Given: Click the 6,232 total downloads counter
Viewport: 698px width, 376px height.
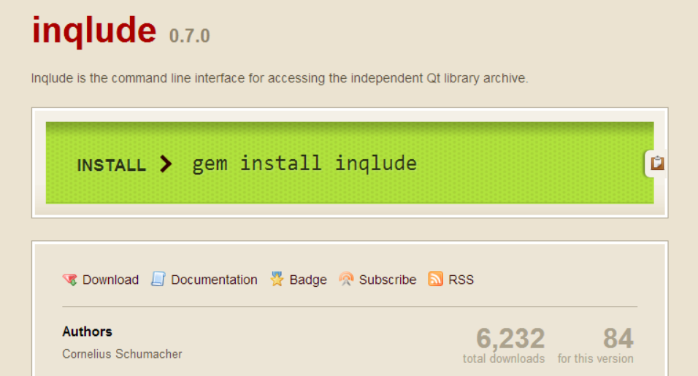Looking at the screenshot, I should pos(504,345).
